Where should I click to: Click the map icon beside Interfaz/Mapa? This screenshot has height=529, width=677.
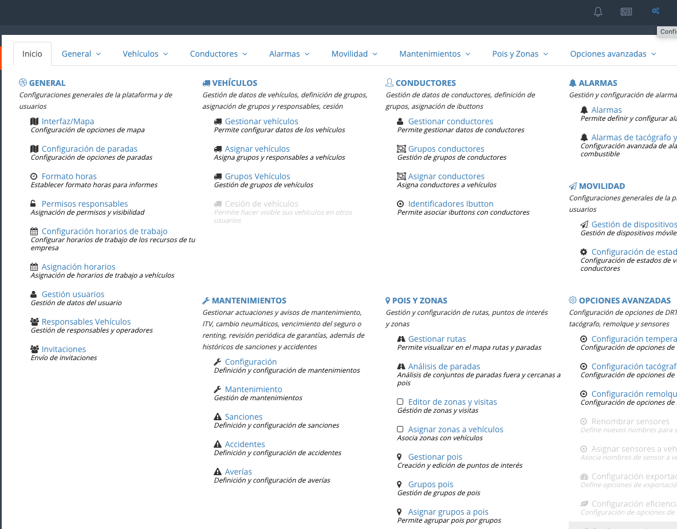pos(34,121)
